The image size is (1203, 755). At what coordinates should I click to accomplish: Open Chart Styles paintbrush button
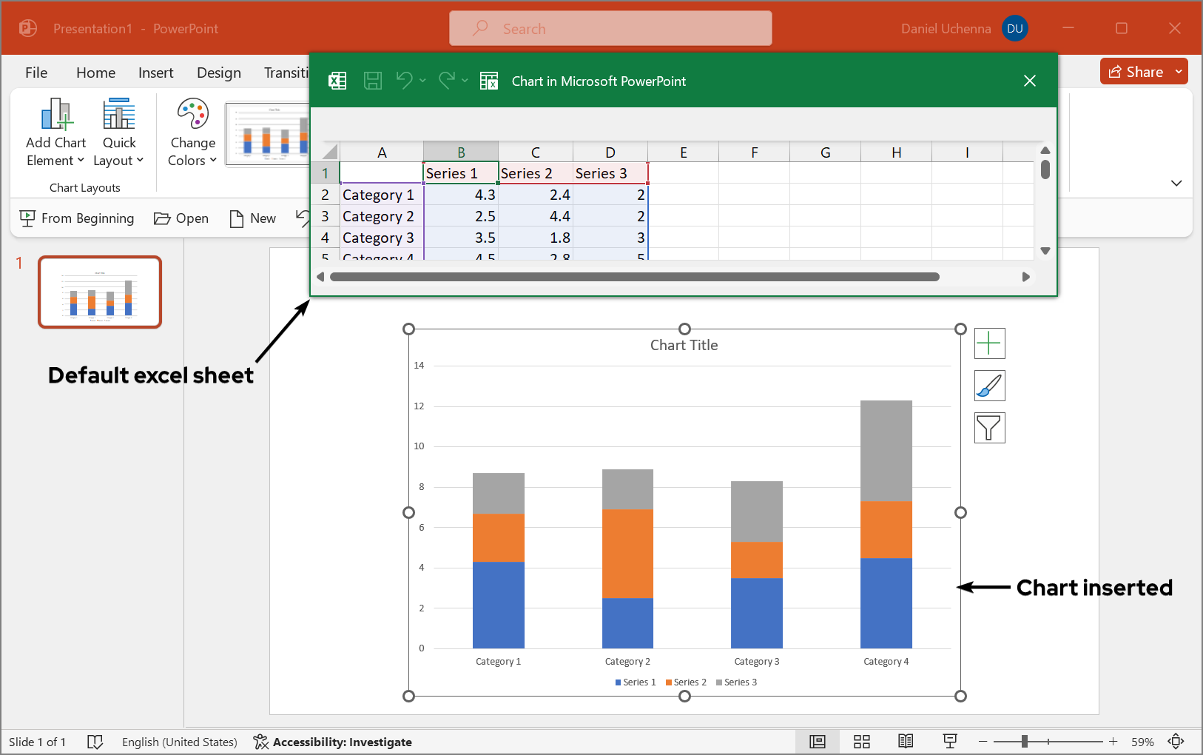[x=989, y=386]
